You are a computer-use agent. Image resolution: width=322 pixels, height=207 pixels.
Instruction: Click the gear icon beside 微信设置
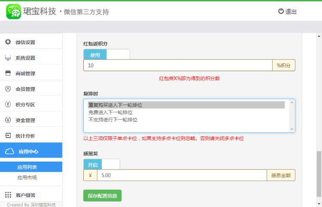[8, 42]
